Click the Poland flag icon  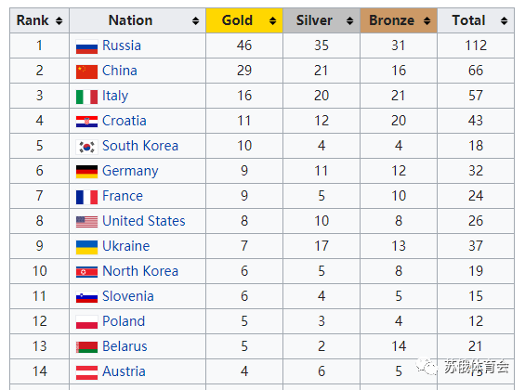[x=86, y=322]
